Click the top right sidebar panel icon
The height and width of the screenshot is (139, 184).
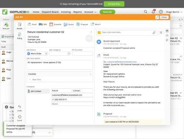tap(167, 31)
